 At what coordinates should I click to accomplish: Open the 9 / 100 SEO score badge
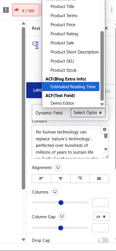(x=26, y=10)
